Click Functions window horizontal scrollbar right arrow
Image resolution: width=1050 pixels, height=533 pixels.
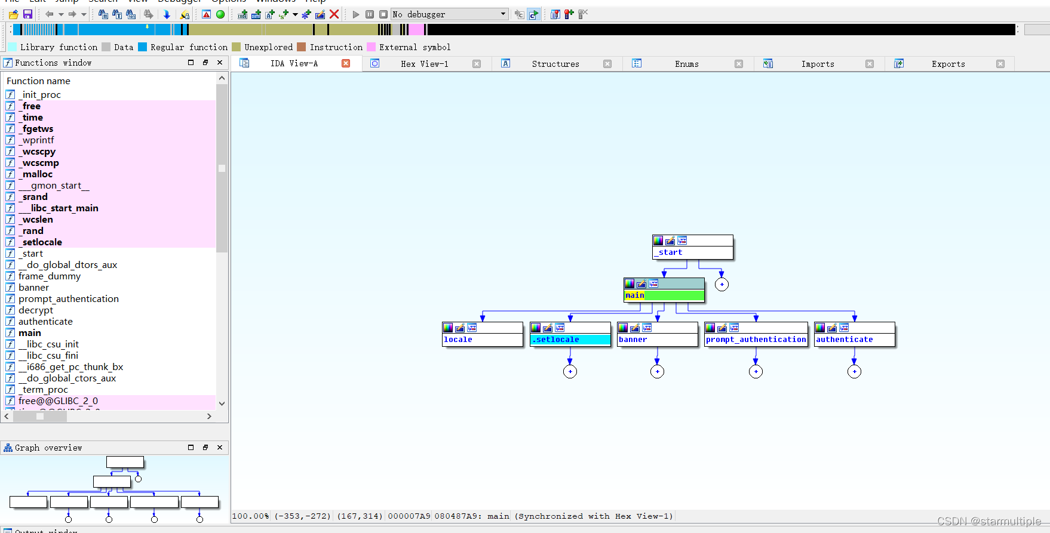(x=209, y=416)
